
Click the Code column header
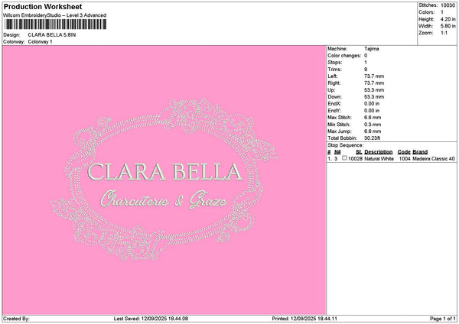404,152
